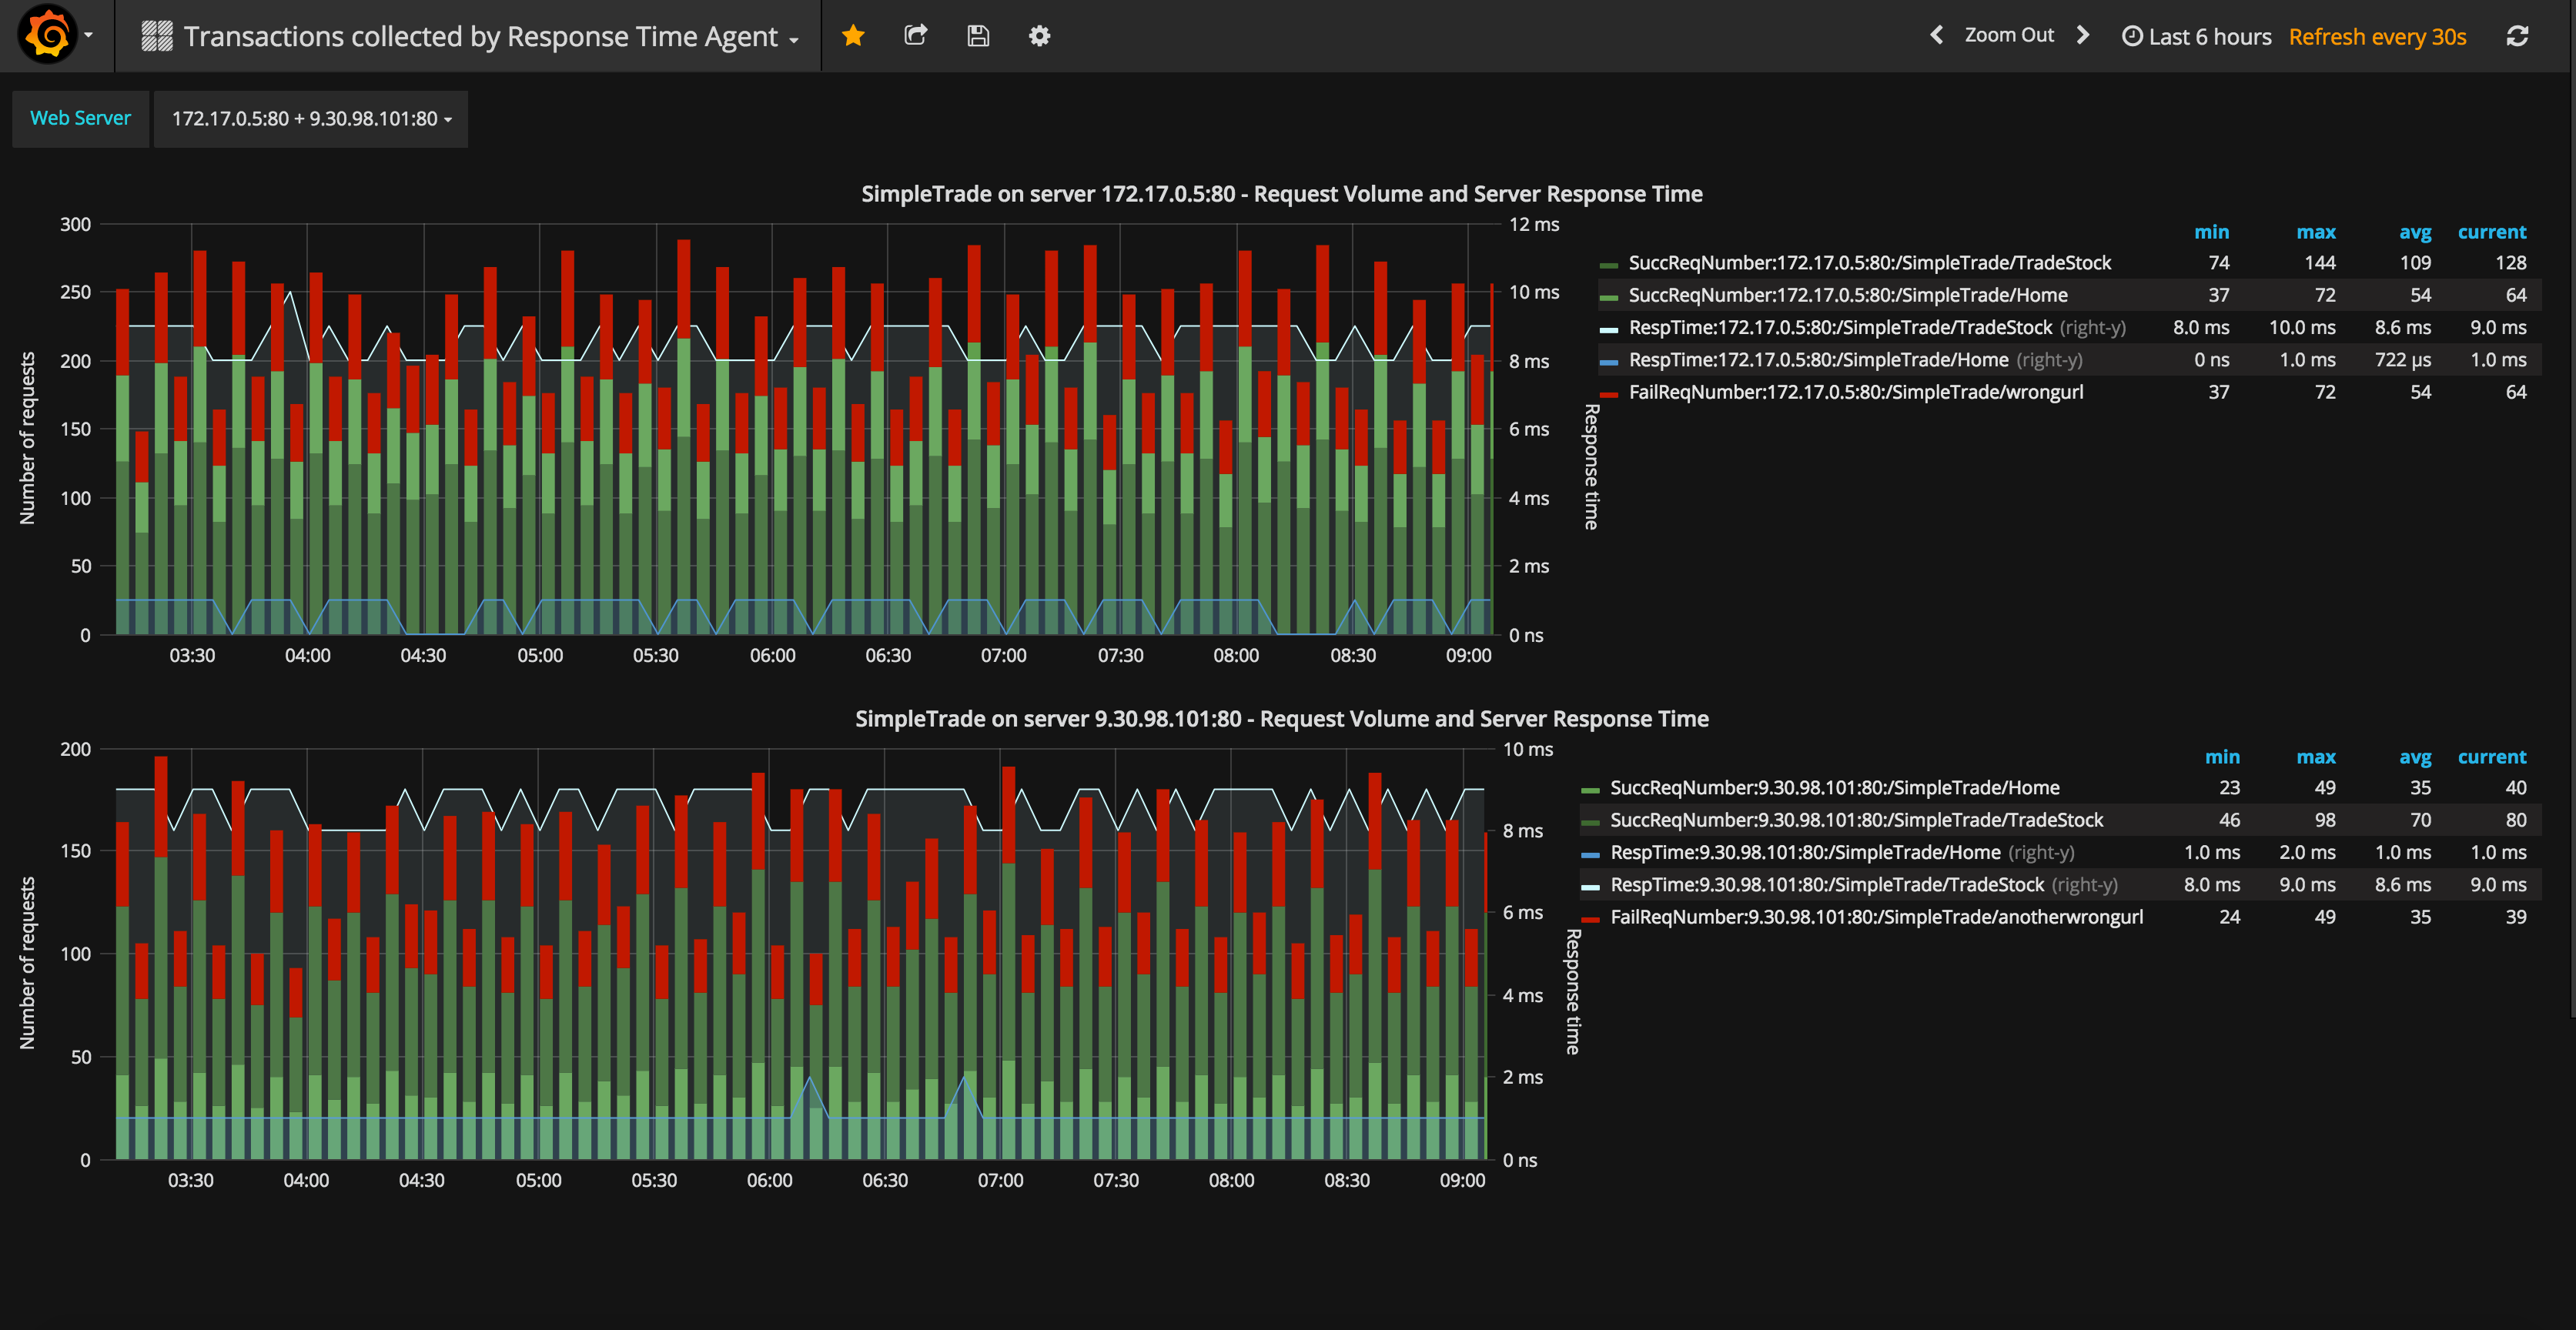
Task: Sort bottom legend by min column
Action: [x=2222, y=757]
